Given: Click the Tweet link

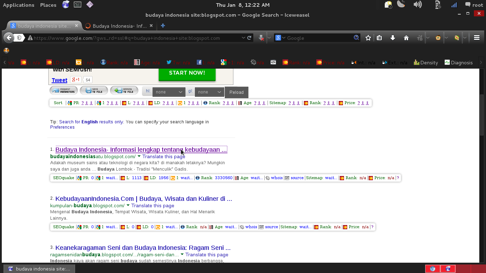Looking at the screenshot, I should [59, 80].
